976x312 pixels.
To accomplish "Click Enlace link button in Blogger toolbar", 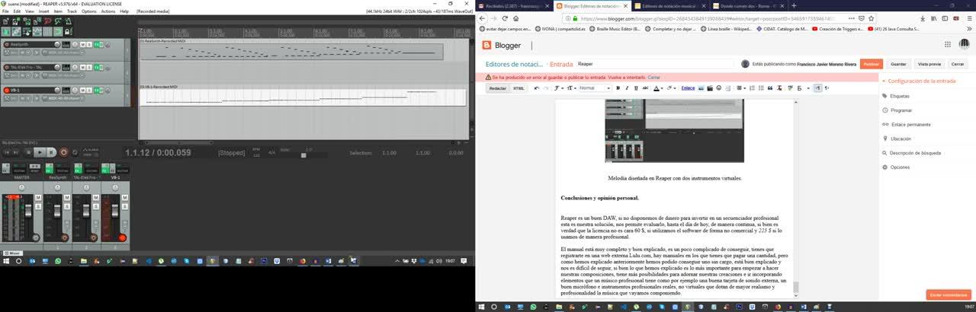I will tap(688, 88).
